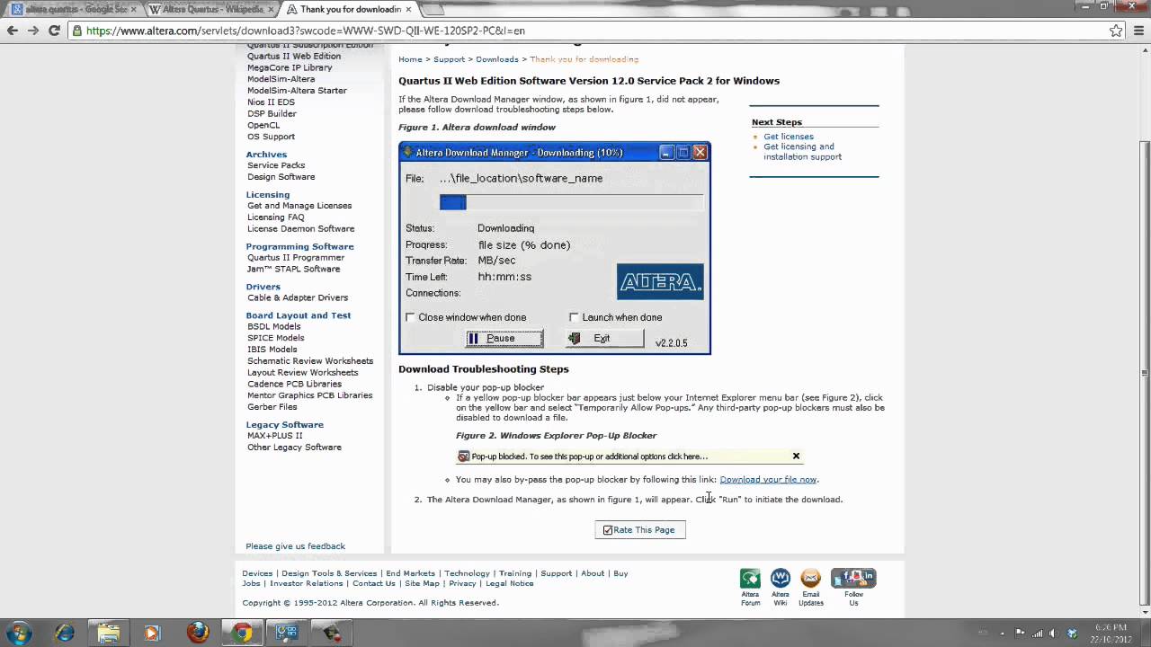Open Windows Explorer folder in taskbar

coord(109,633)
